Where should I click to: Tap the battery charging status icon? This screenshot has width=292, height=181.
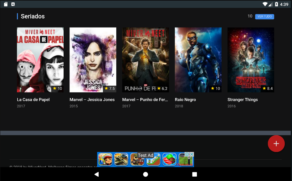click(276, 4)
